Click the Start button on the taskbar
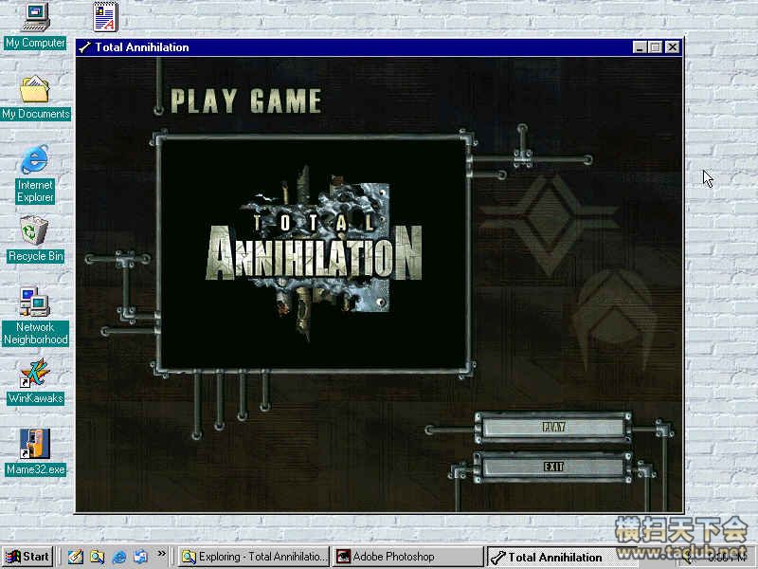Viewport: 758px width, 569px height. tap(27, 557)
